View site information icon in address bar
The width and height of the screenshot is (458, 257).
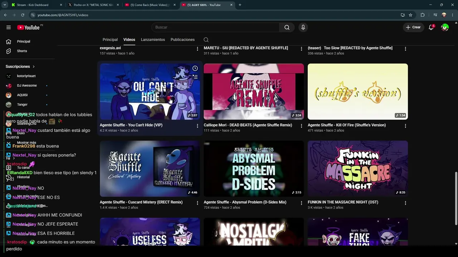pos(33,15)
